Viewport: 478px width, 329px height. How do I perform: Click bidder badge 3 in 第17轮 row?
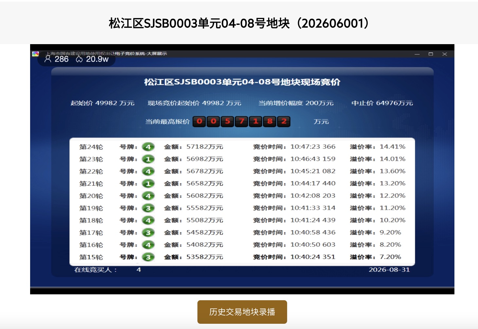click(x=148, y=233)
